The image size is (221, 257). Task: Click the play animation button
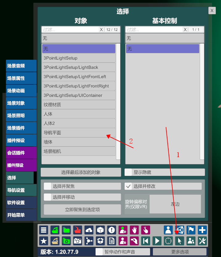pyautogui.click(x=157, y=241)
